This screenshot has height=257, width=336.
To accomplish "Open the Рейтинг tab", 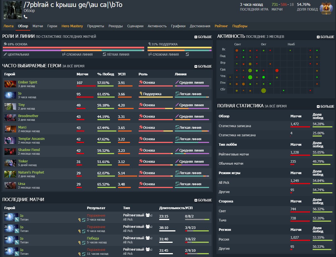I will [x=221, y=26].
